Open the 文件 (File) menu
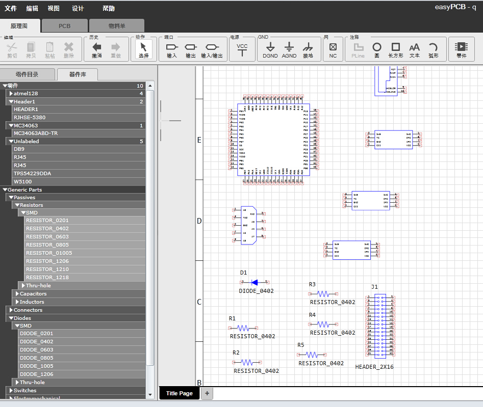Viewport: 483px width, 407px height. [11, 8]
